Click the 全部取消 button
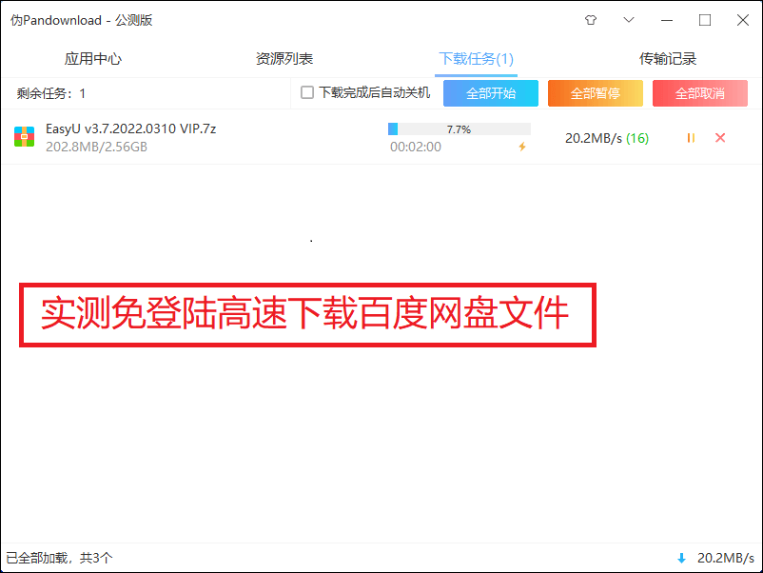Screen dimensions: 763x573 (x=700, y=93)
